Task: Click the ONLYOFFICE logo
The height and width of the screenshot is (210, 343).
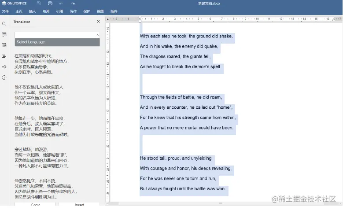Action: [14, 3]
